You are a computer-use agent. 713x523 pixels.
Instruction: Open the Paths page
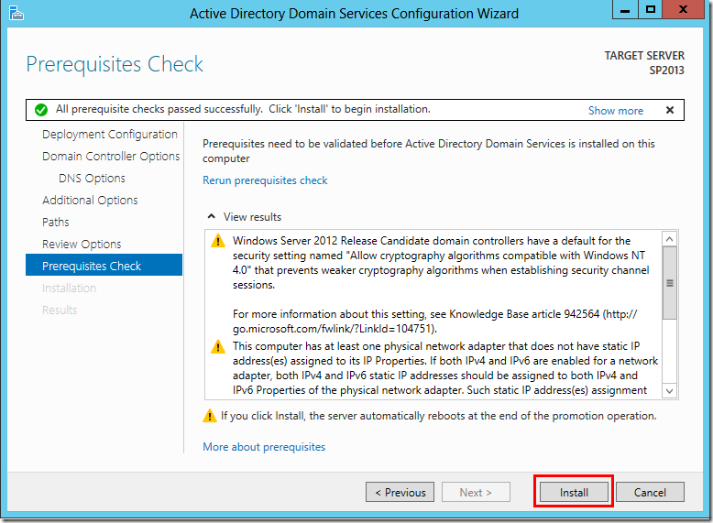[56, 223]
